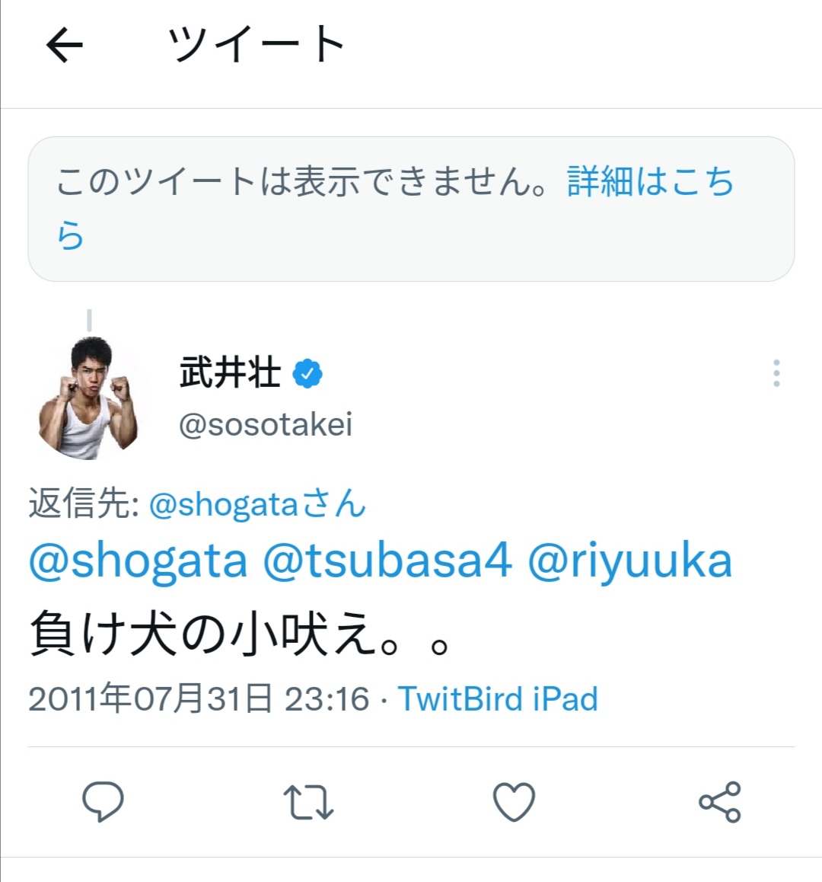
Task: Open the @riyuuka mention
Action: pos(629,561)
